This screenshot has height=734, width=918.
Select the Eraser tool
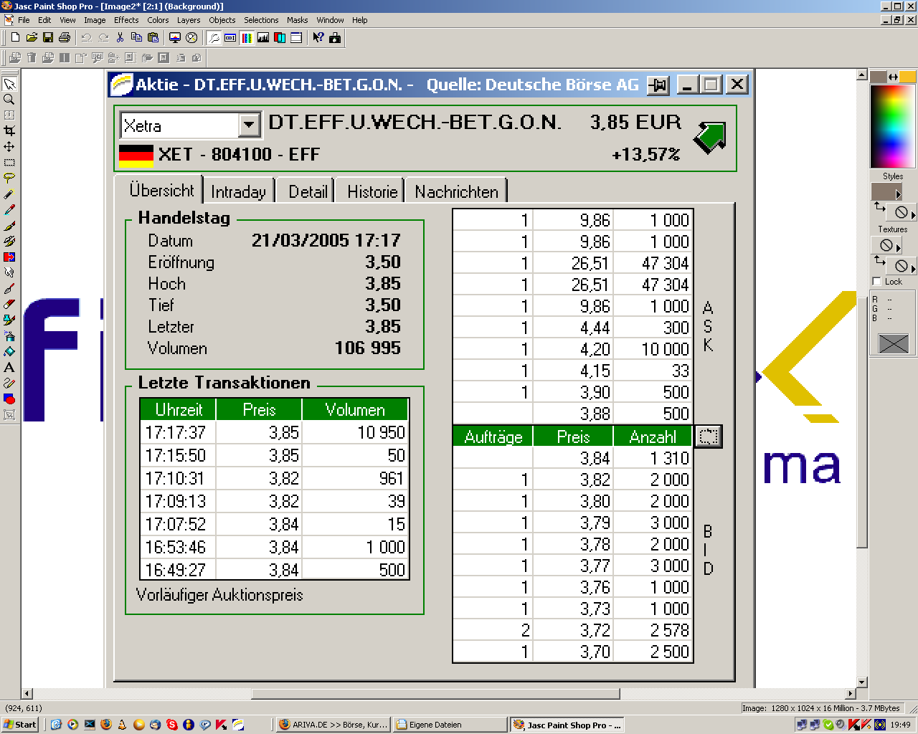coord(9,304)
